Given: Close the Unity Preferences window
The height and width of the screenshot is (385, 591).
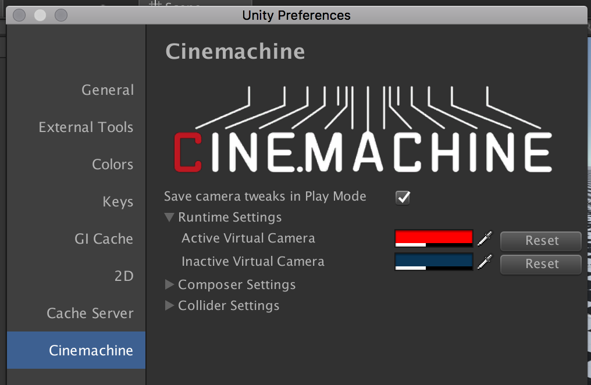Looking at the screenshot, I should tap(19, 15).
